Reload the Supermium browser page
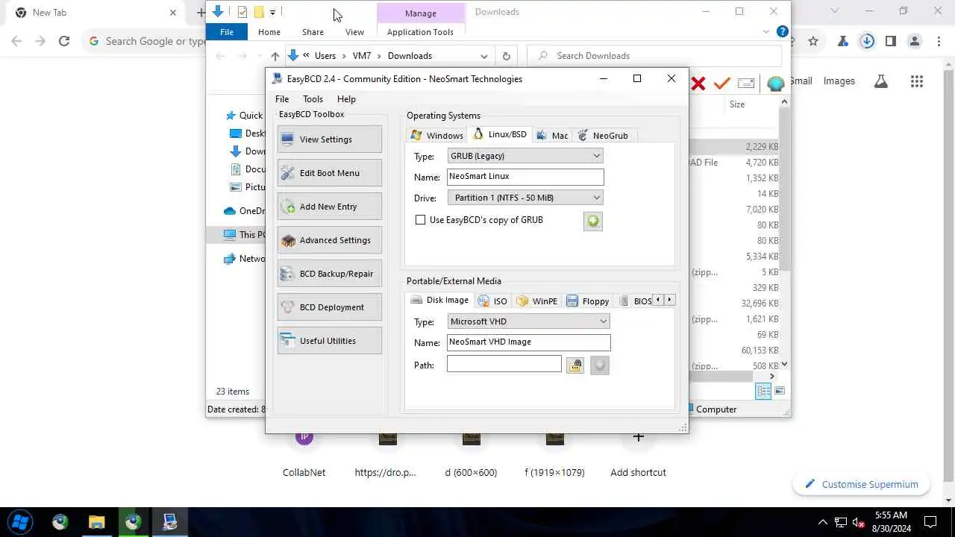The height and width of the screenshot is (537, 955). click(64, 41)
